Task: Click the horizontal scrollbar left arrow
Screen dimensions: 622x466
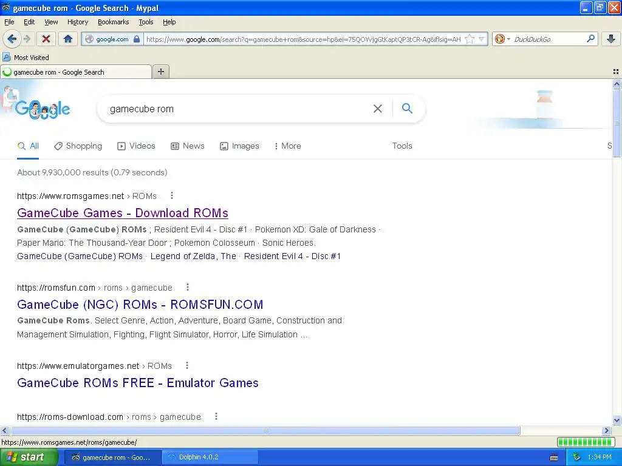Action: (4, 430)
